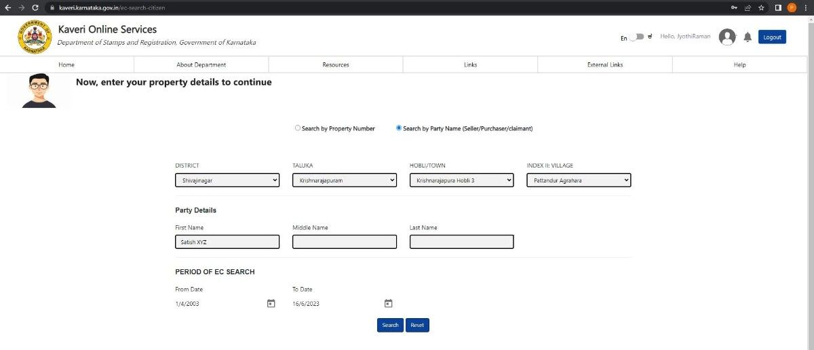
Task: Click the browser reload icon
Action: (x=35, y=7)
